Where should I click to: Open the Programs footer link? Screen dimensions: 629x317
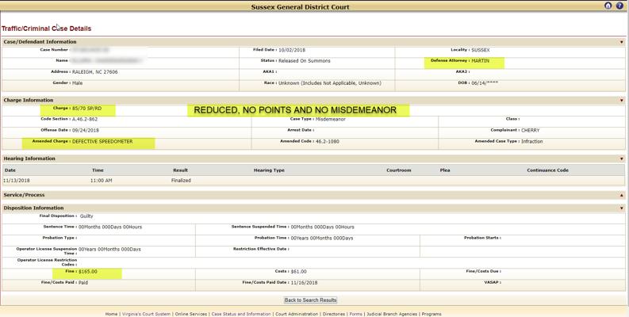(431, 314)
